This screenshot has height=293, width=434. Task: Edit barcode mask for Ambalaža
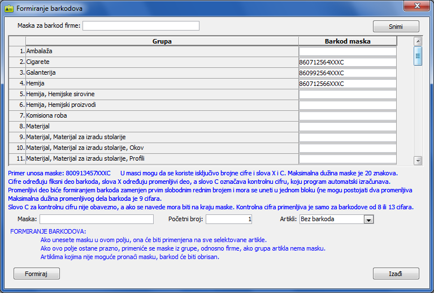tap(348, 51)
